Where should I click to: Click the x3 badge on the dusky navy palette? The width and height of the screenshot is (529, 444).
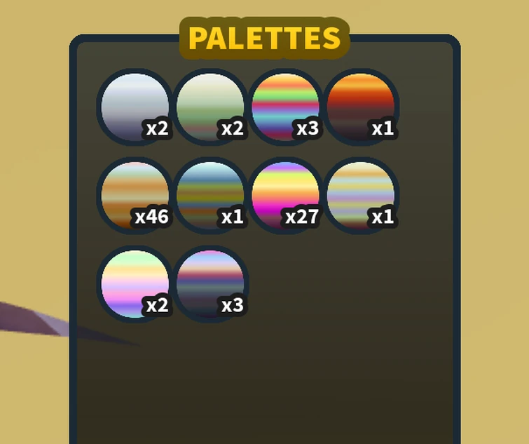(x=233, y=305)
